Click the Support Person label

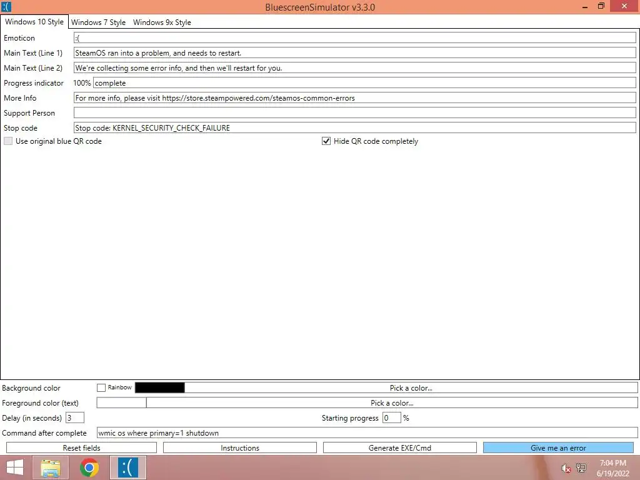coord(29,113)
